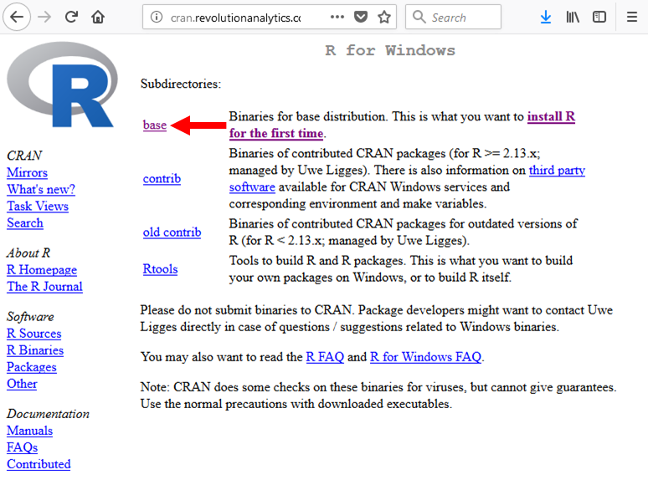Screen dimensions: 648x480
Task: Open What's new? in sidebar
Action: click(41, 189)
